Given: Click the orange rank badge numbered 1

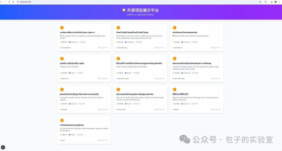Looking at the screenshot, I should pos(62,27).
